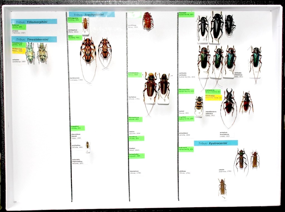This screenshot has height=212, width=285.
Task: Select the "Tribus: Tmesisternini" blue header
Action: tap(34, 39)
